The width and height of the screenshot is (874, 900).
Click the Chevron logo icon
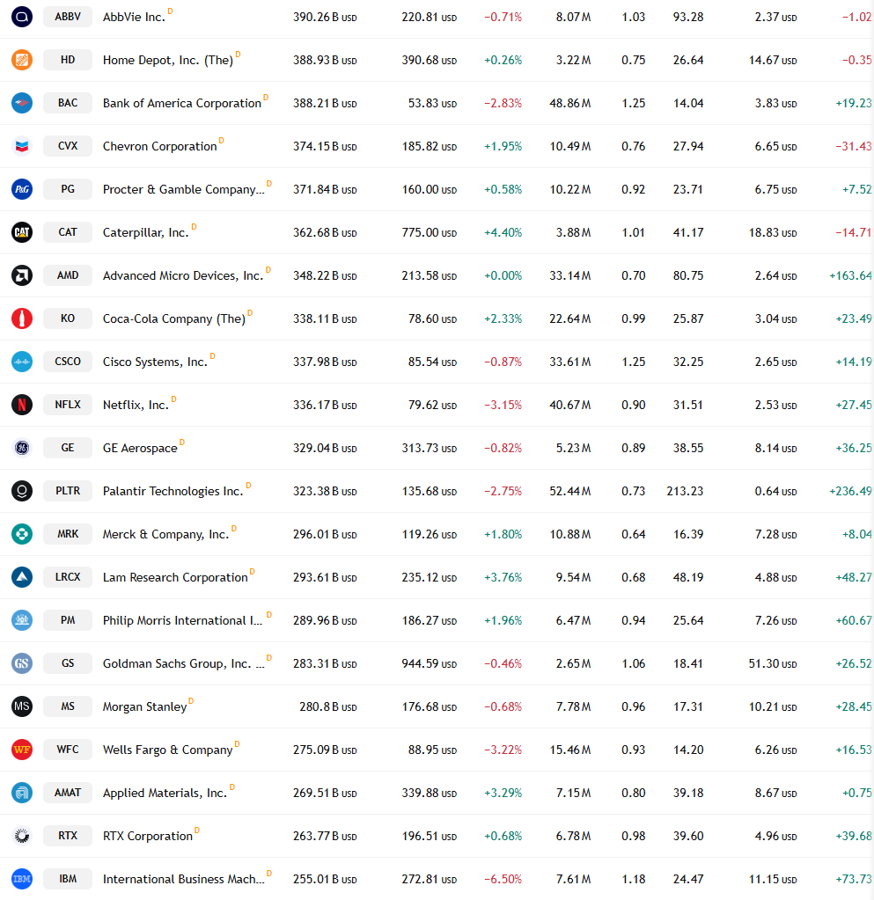click(22, 146)
